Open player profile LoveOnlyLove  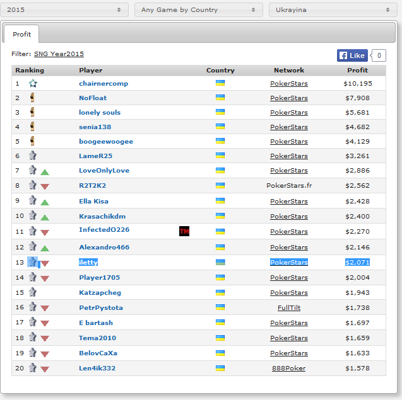(104, 170)
